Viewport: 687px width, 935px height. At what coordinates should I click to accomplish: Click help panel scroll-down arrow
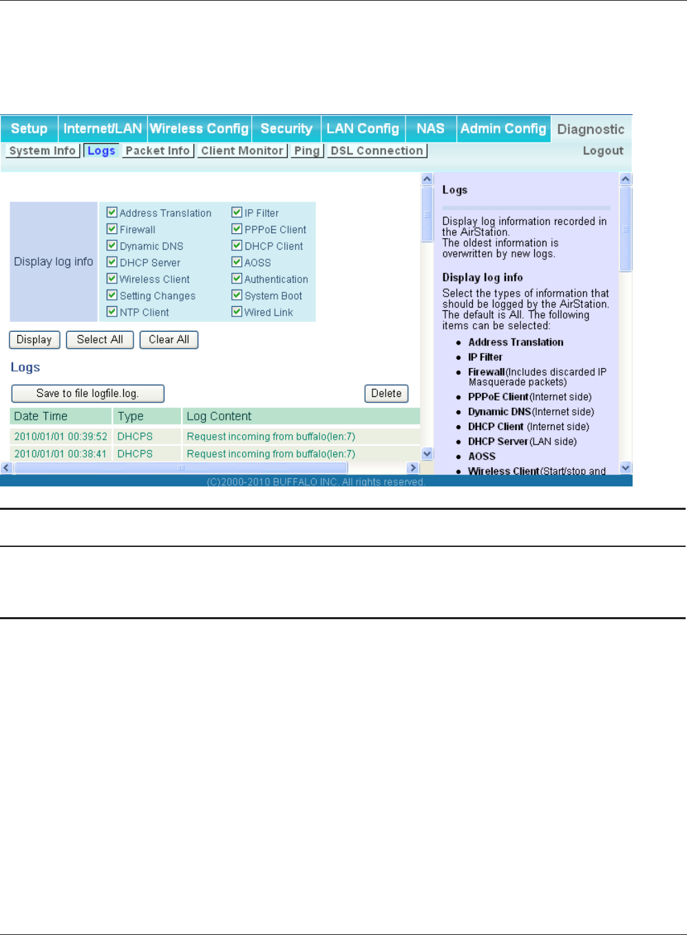(626, 468)
